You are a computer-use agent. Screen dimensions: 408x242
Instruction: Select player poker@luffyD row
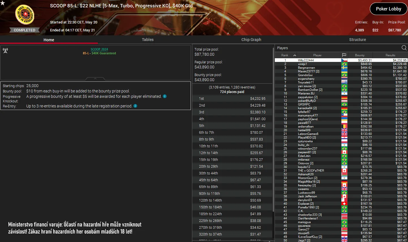click(x=341, y=101)
